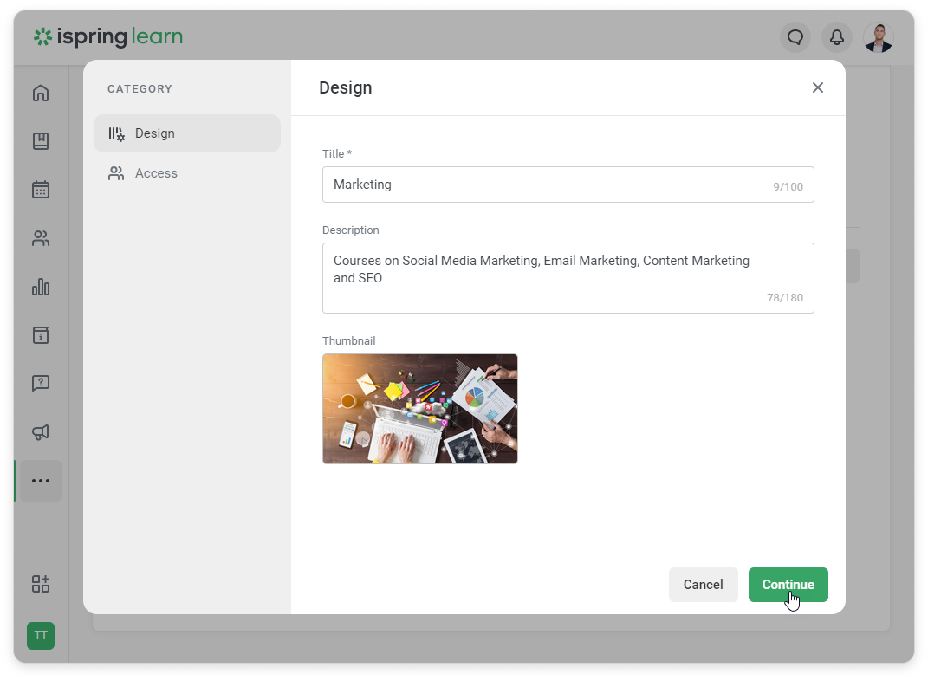Screen dimensions: 928x680
Task: Select the Design category tab
Action: 187,133
